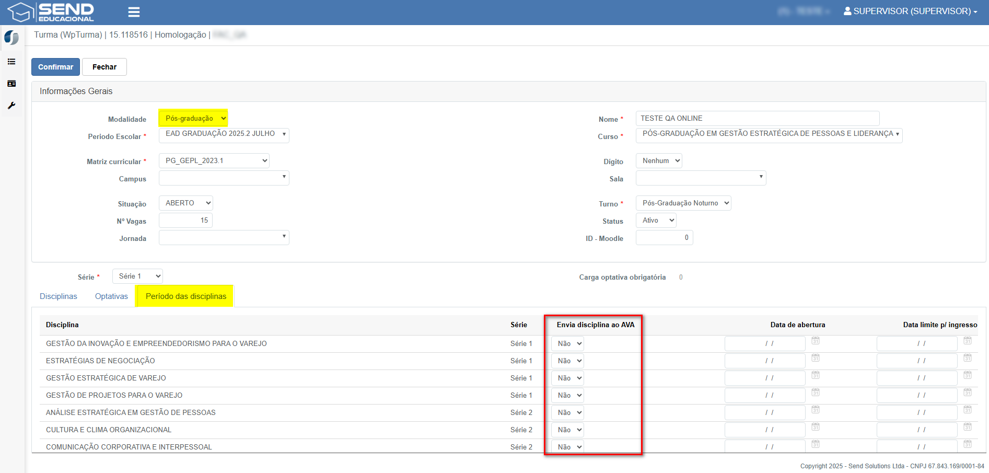Open the Situação ABERTO dropdown

tap(186, 203)
